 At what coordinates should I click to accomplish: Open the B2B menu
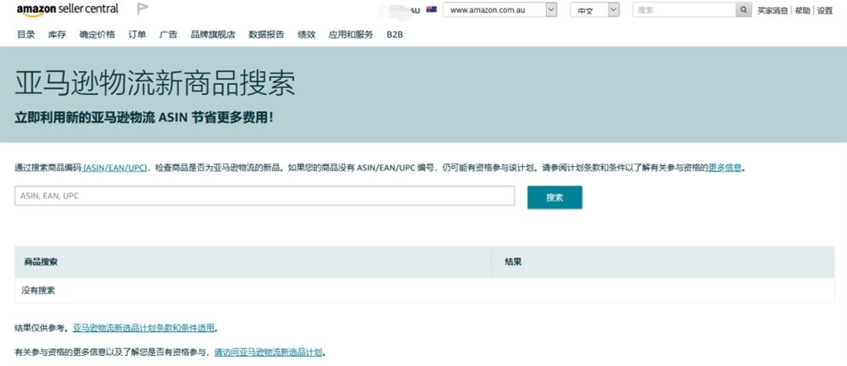(x=395, y=35)
